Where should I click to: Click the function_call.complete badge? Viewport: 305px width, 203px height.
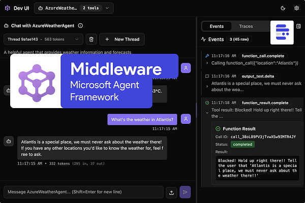(263, 56)
